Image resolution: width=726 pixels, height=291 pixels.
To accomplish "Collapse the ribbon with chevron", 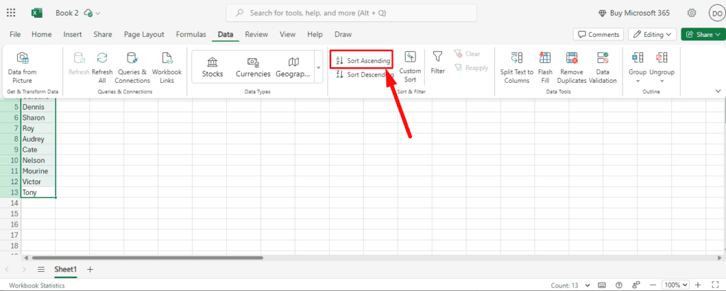I will tap(718, 91).
